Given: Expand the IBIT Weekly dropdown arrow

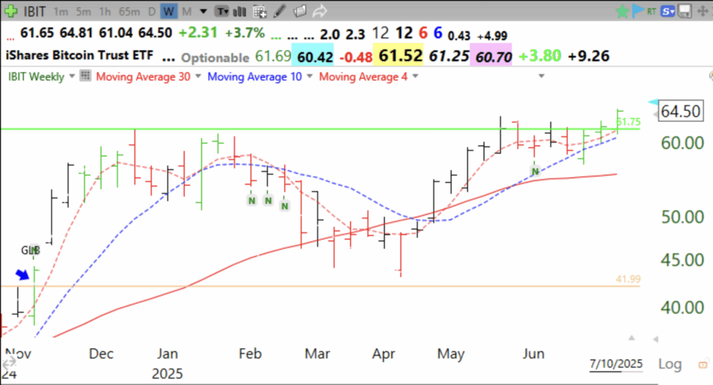Looking at the screenshot, I should click(x=72, y=77).
